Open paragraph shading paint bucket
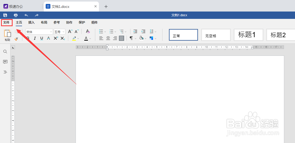This screenshot has width=295, height=143. [141, 38]
